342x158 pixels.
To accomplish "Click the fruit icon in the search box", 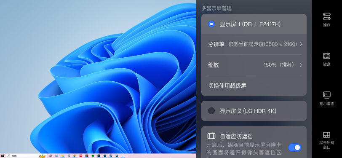I will 42,156.
